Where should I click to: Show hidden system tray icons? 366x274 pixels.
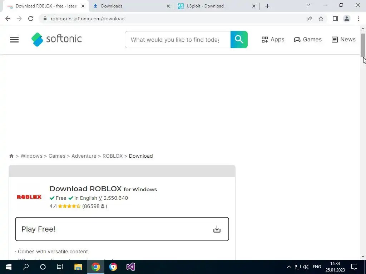(x=289, y=267)
